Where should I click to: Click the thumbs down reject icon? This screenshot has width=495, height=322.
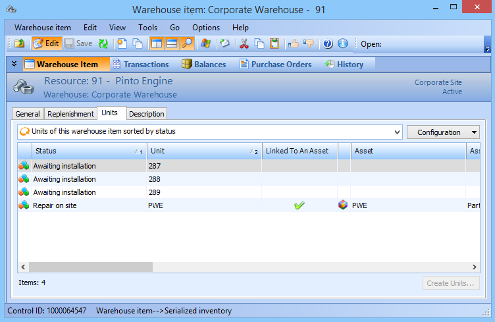[x=307, y=43]
